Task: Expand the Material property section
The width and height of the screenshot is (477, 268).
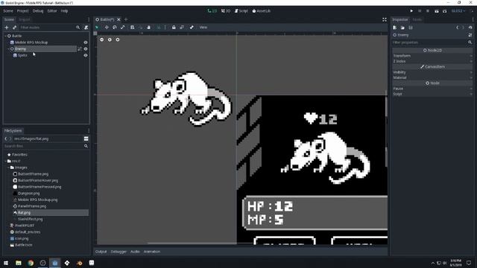Action: 432,77
